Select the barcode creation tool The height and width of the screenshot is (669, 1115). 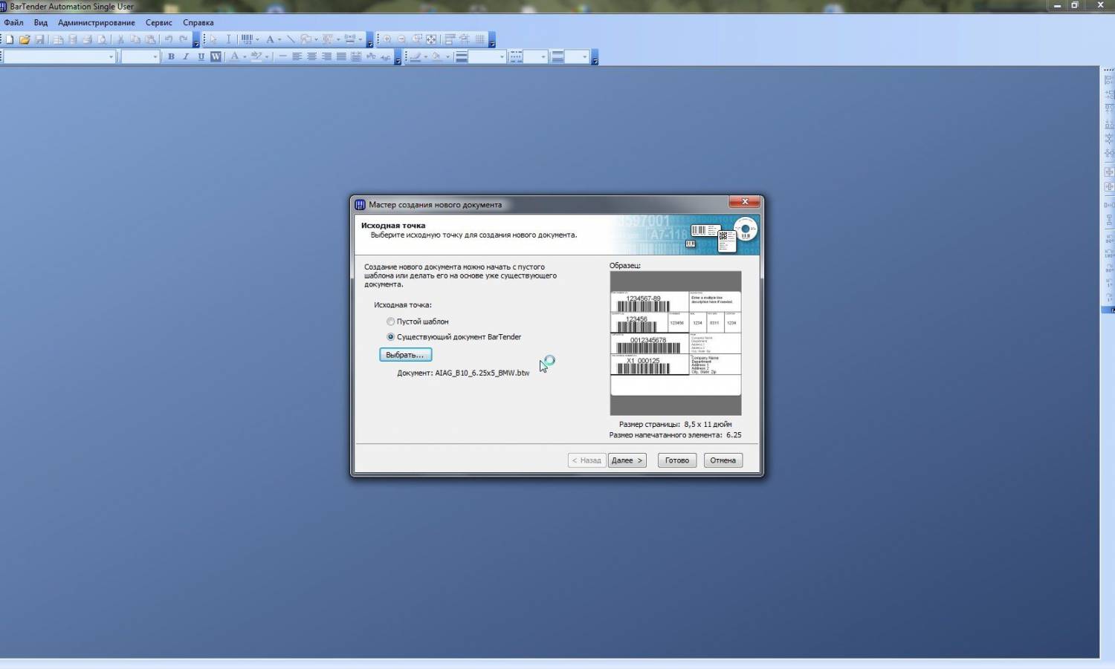point(247,39)
